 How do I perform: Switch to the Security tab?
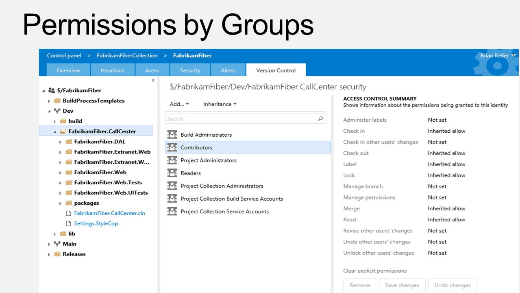pos(190,70)
